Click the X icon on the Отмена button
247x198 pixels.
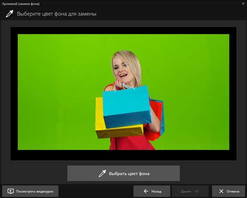click(x=221, y=191)
